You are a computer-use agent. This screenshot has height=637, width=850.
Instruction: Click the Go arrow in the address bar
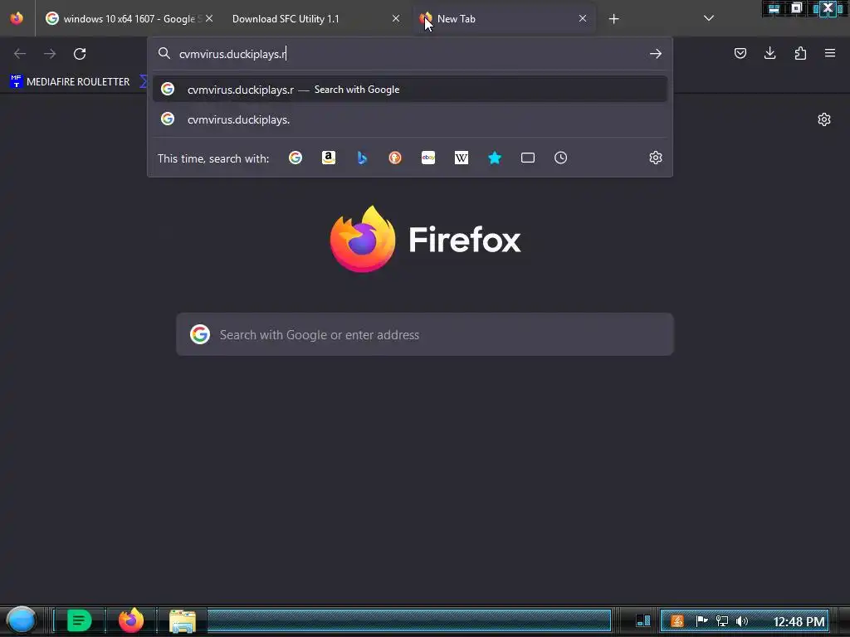(656, 54)
